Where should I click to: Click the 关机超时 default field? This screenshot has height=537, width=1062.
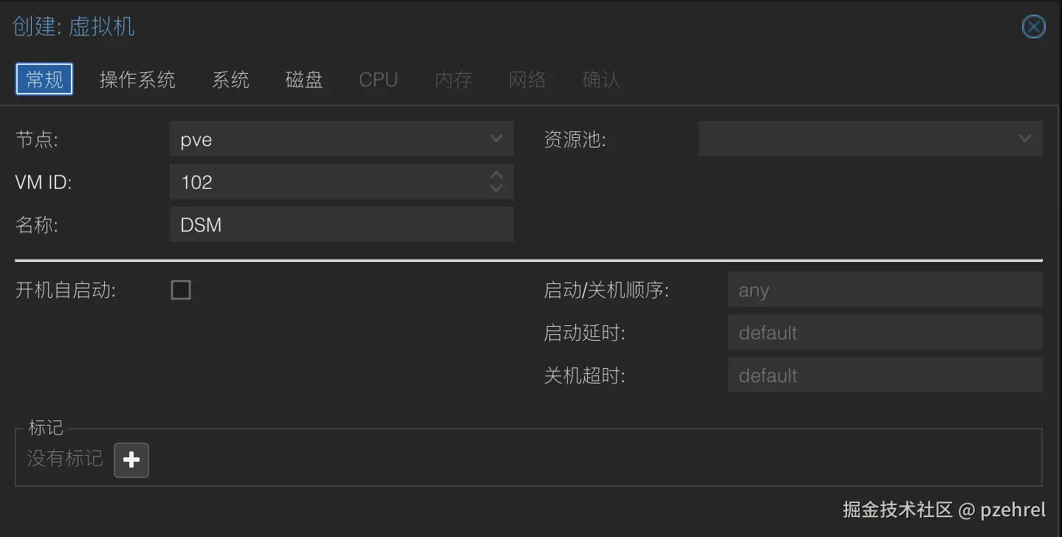click(x=884, y=375)
